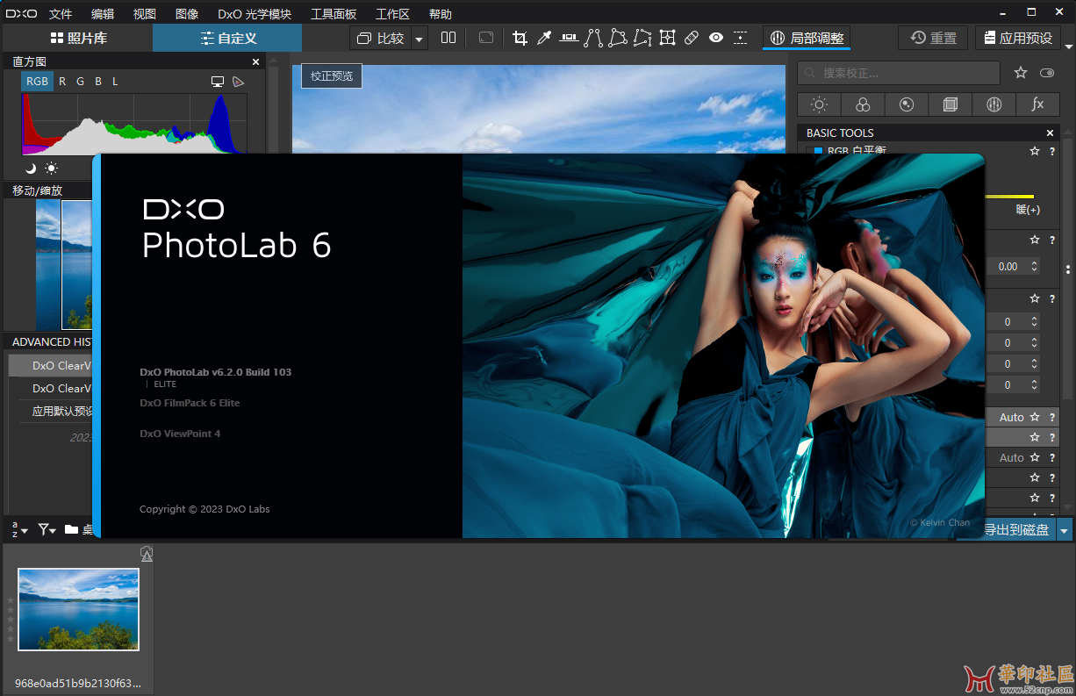Close the BASIC TOOLS panel

pos(1051,133)
